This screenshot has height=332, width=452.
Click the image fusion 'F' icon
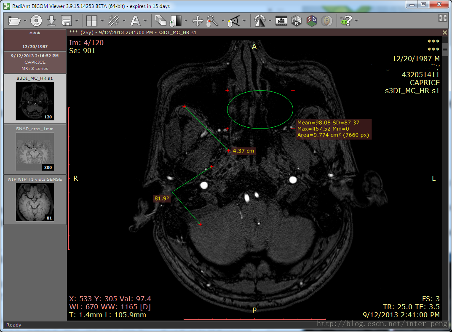(x=326, y=21)
